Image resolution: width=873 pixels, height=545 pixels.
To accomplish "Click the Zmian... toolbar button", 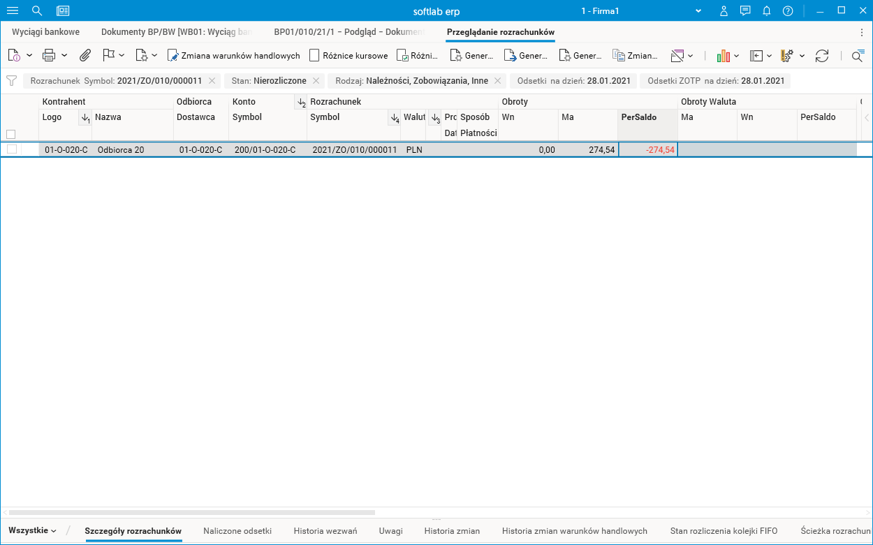I will click(635, 55).
